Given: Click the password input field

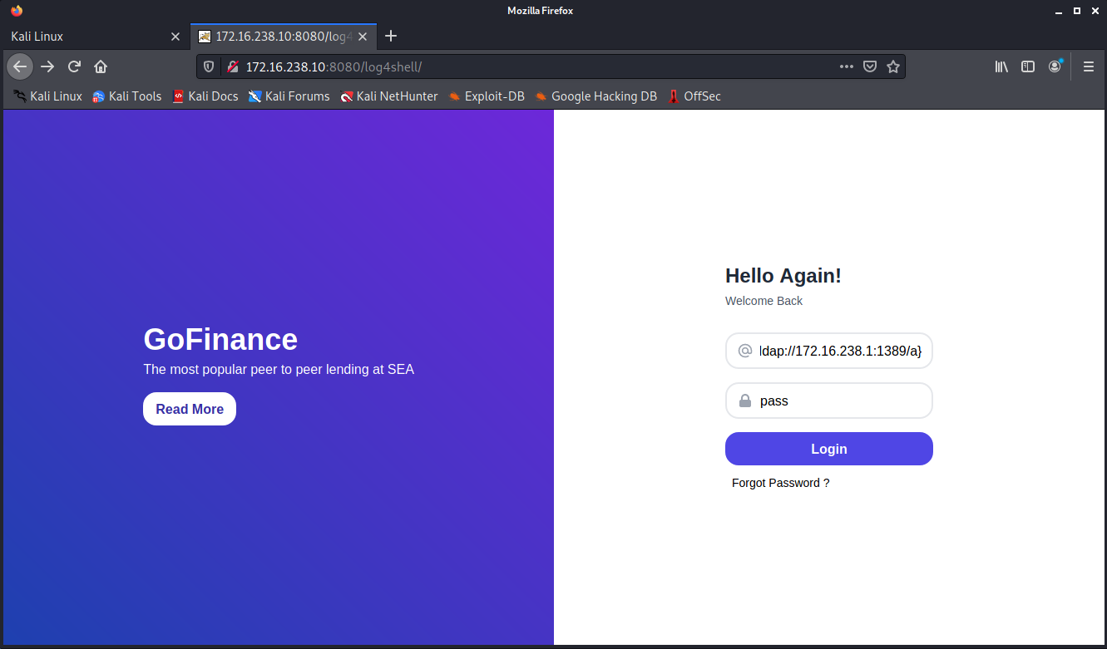Looking at the screenshot, I should click(x=828, y=401).
